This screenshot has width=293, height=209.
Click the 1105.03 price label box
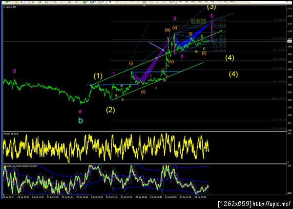[198, 22]
